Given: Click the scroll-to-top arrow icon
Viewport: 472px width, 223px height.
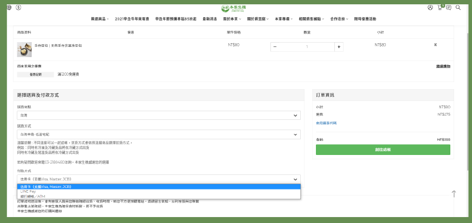Looking at the screenshot, I should click(454, 194).
